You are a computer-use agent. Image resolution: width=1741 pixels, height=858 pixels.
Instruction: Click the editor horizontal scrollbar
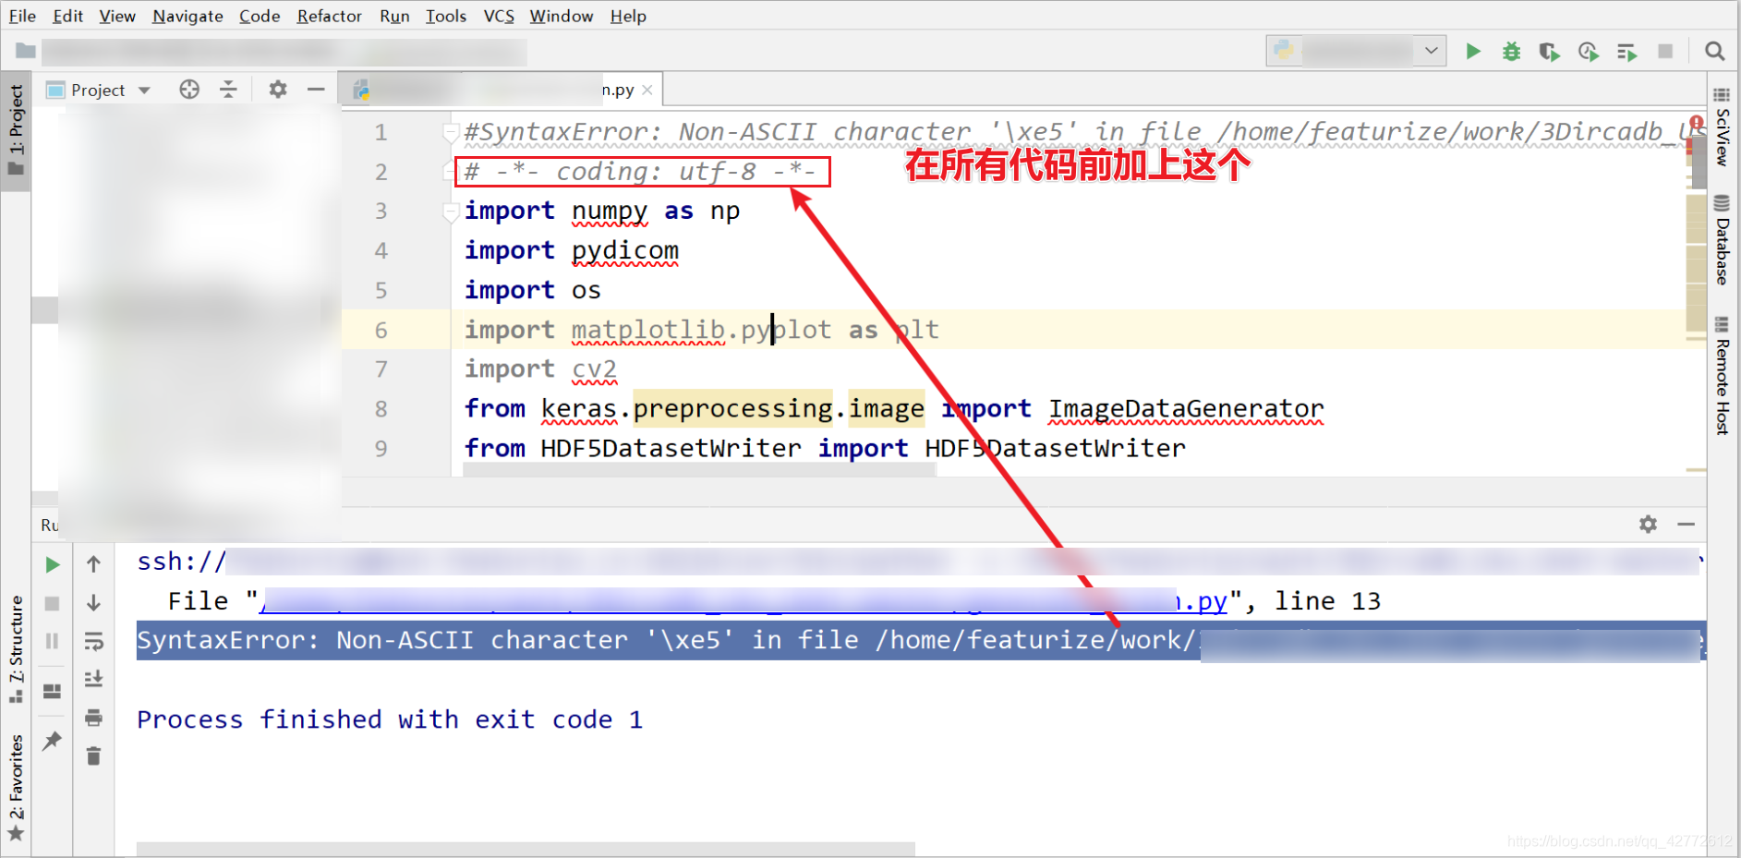coord(699,470)
